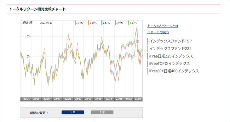Click legend entry iFree日経225インデックス
This screenshot has height=122, width=230.
[x=171, y=56]
